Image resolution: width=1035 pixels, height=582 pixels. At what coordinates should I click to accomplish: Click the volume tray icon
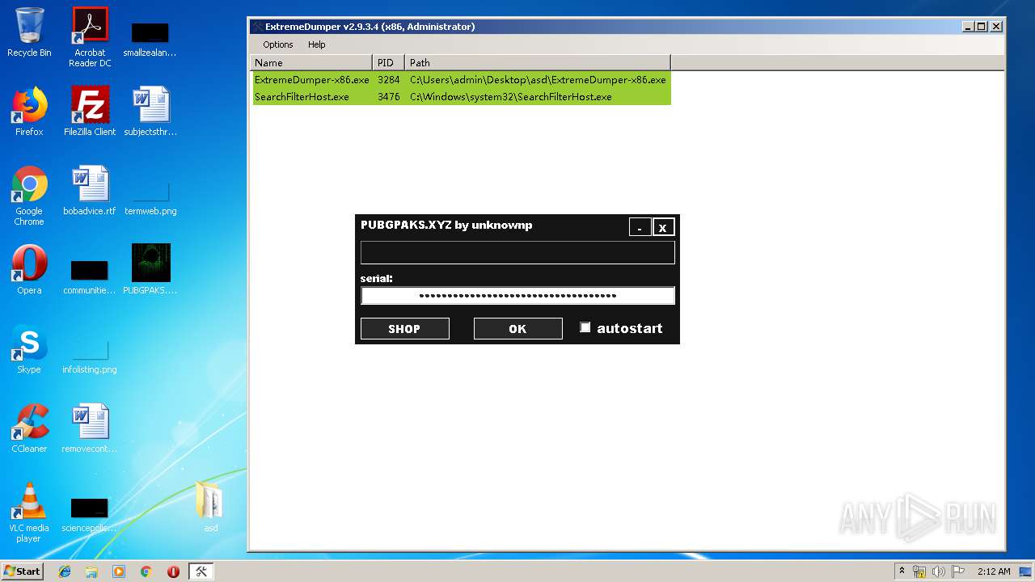939,571
